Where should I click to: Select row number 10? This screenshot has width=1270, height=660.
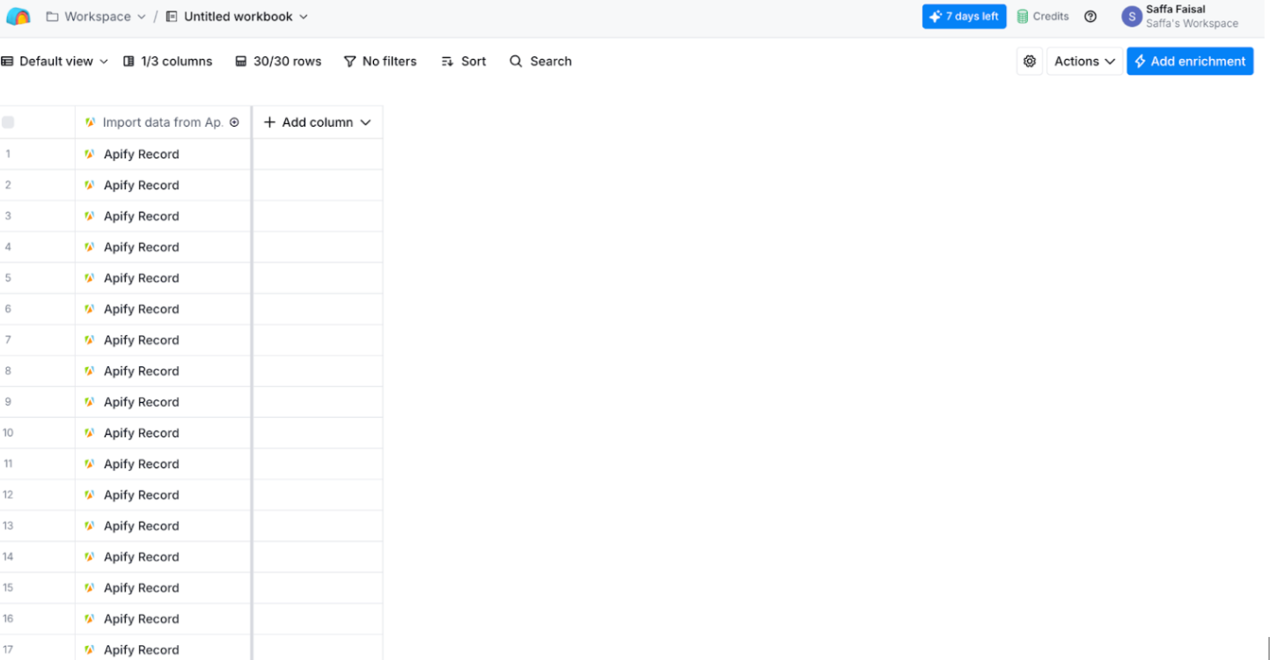8,433
